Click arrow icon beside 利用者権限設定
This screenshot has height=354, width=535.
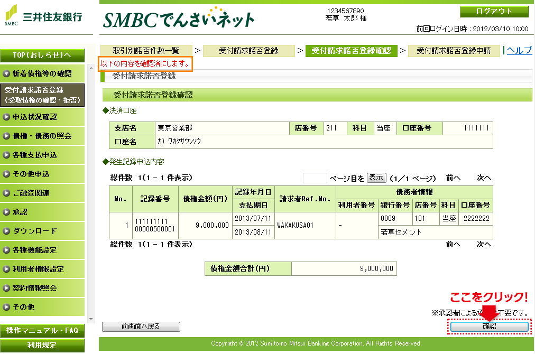point(6,269)
